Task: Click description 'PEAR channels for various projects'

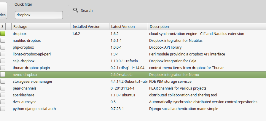Action: [x=178, y=88]
